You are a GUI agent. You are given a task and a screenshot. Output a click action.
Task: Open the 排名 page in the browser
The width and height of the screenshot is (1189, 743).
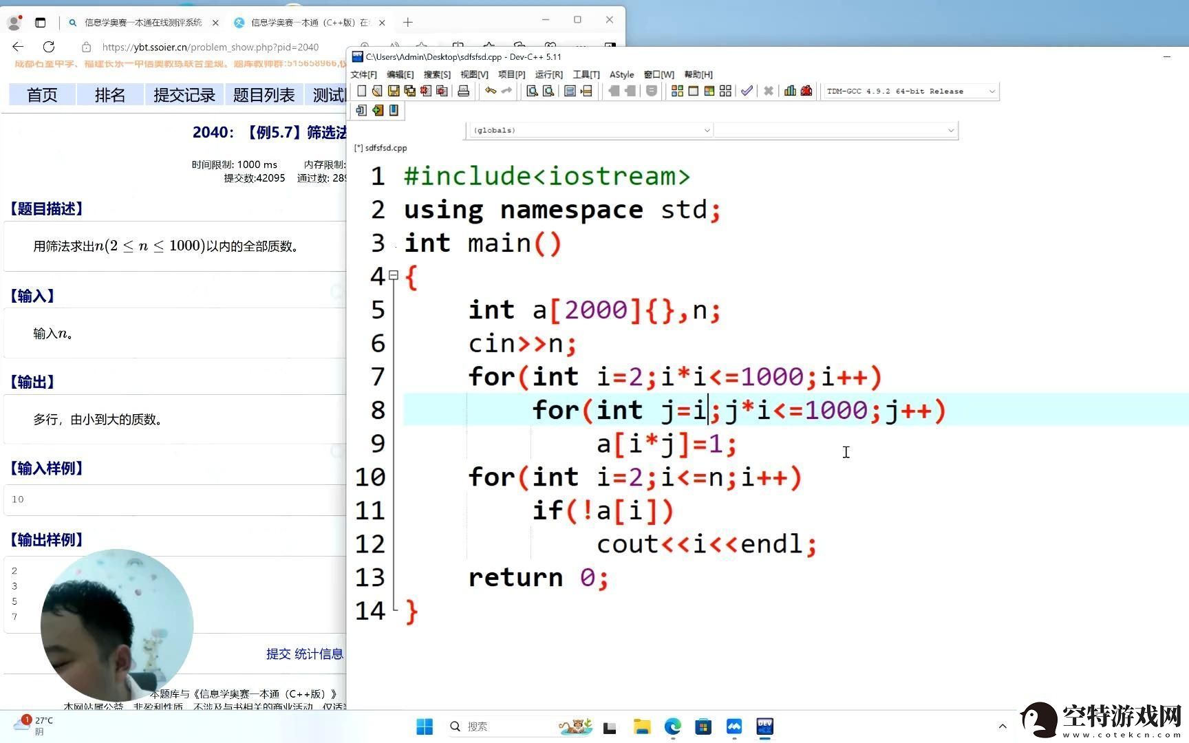(110, 95)
